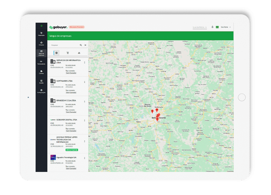Select the globe filter tab

56,53
